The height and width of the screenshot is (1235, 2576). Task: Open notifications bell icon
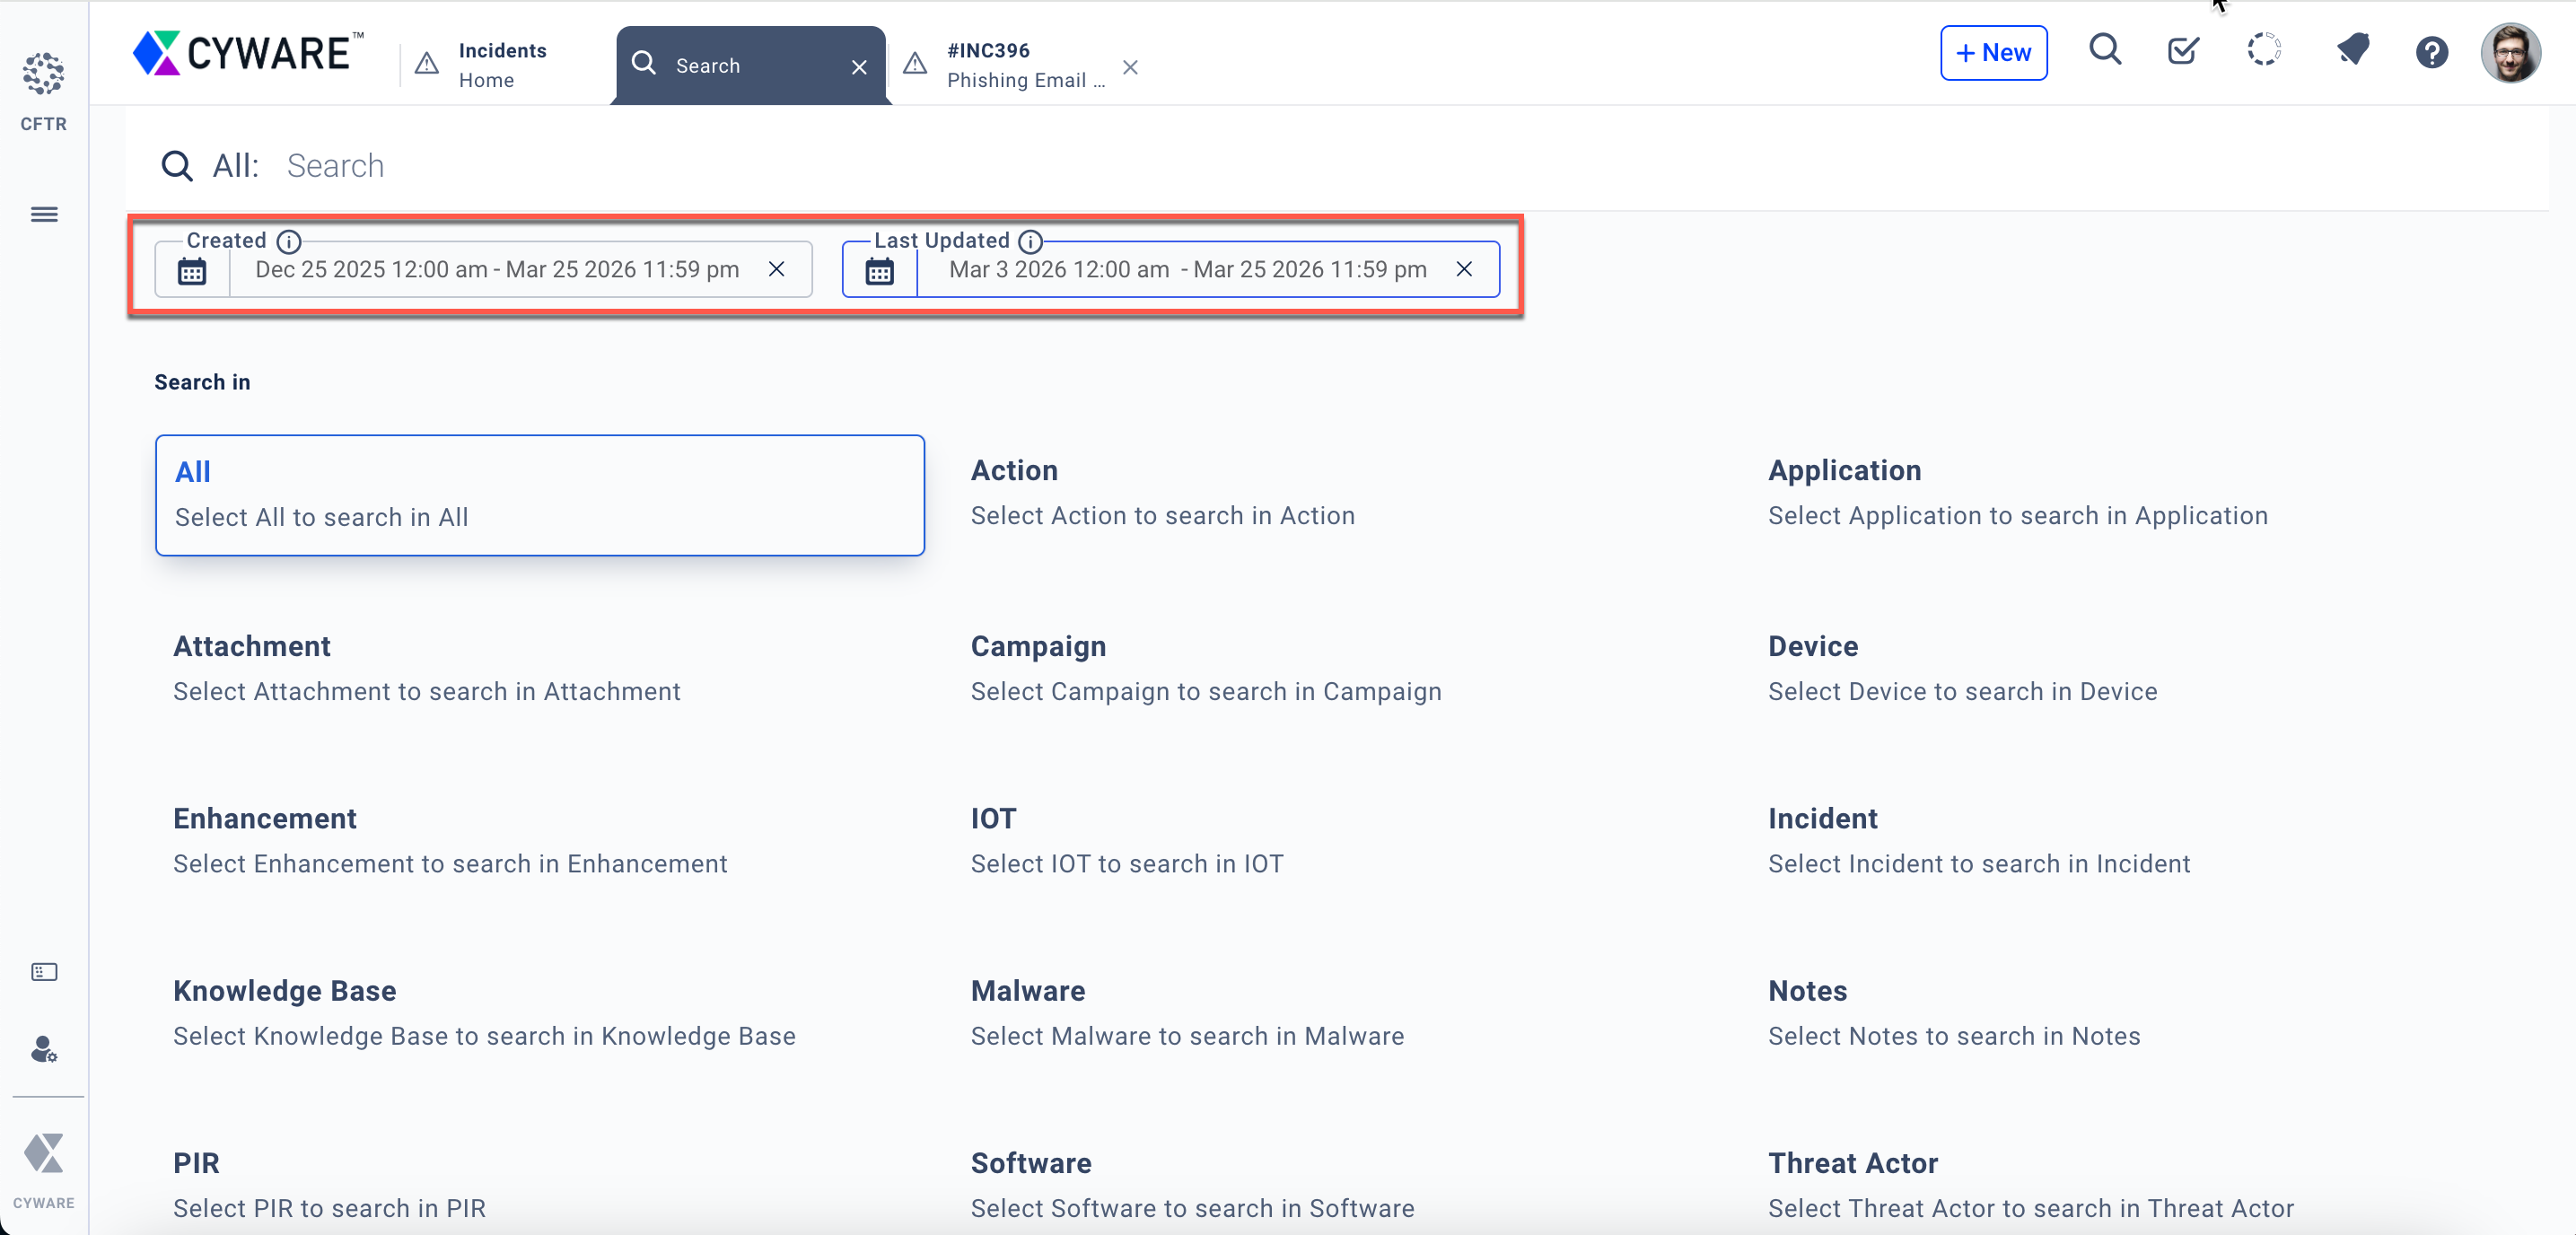click(x=2353, y=50)
